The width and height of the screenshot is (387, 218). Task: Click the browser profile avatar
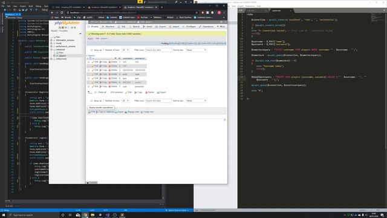(x=219, y=13)
